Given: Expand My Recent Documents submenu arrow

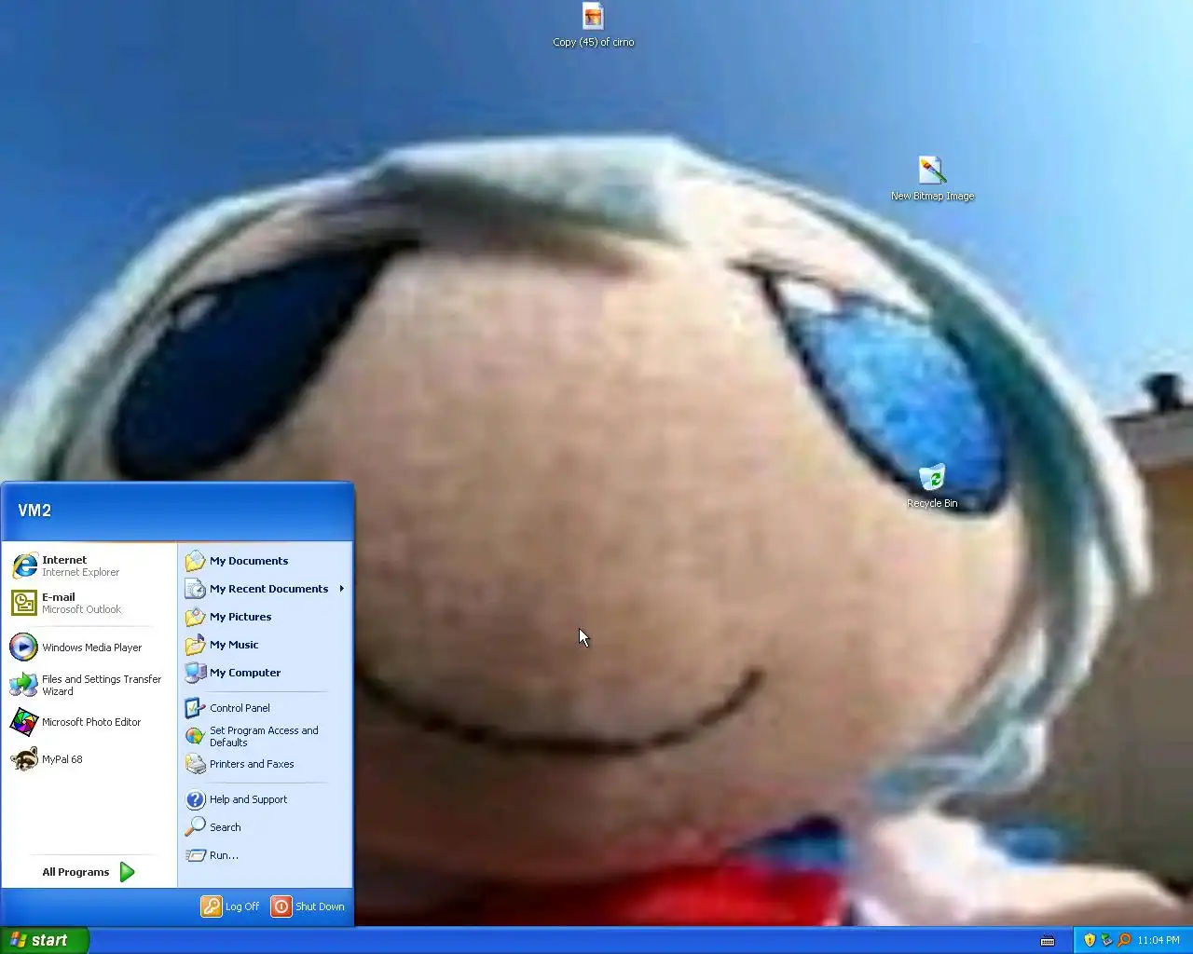Looking at the screenshot, I should (x=342, y=589).
